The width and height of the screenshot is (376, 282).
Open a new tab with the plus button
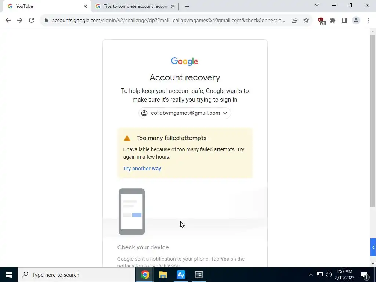(x=187, y=6)
